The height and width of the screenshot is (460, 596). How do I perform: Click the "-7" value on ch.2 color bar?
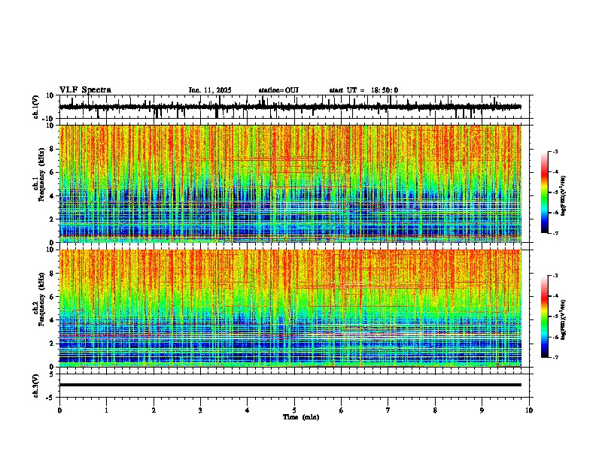[555, 358]
